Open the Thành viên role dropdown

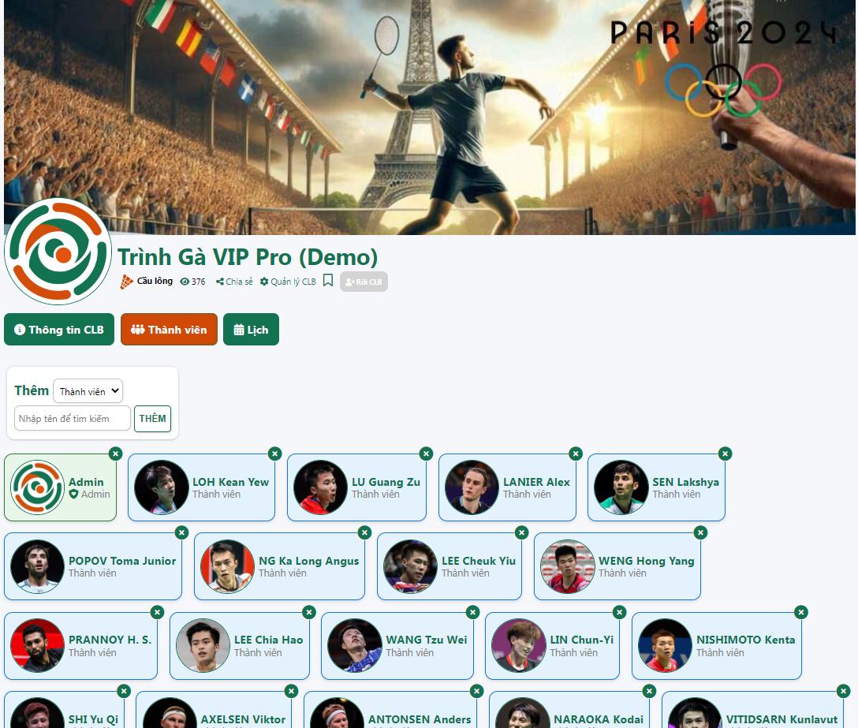coord(88,391)
